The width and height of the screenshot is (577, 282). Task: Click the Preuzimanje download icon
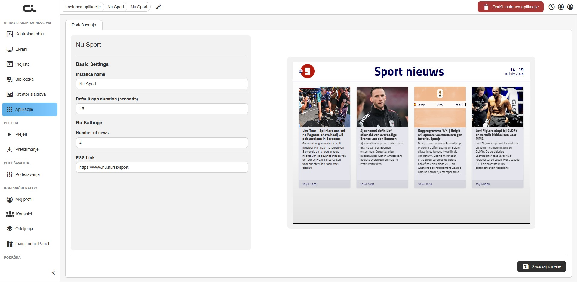[x=10, y=149]
